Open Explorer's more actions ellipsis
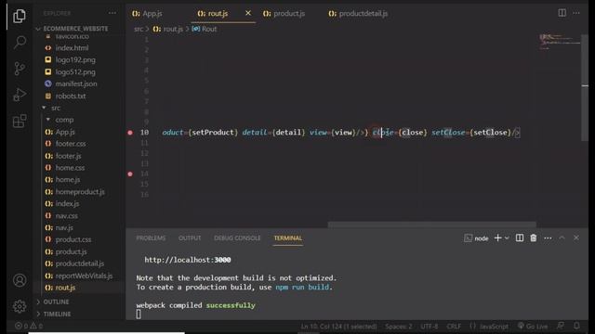Image resolution: width=595 pixels, height=334 pixels. (x=112, y=13)
